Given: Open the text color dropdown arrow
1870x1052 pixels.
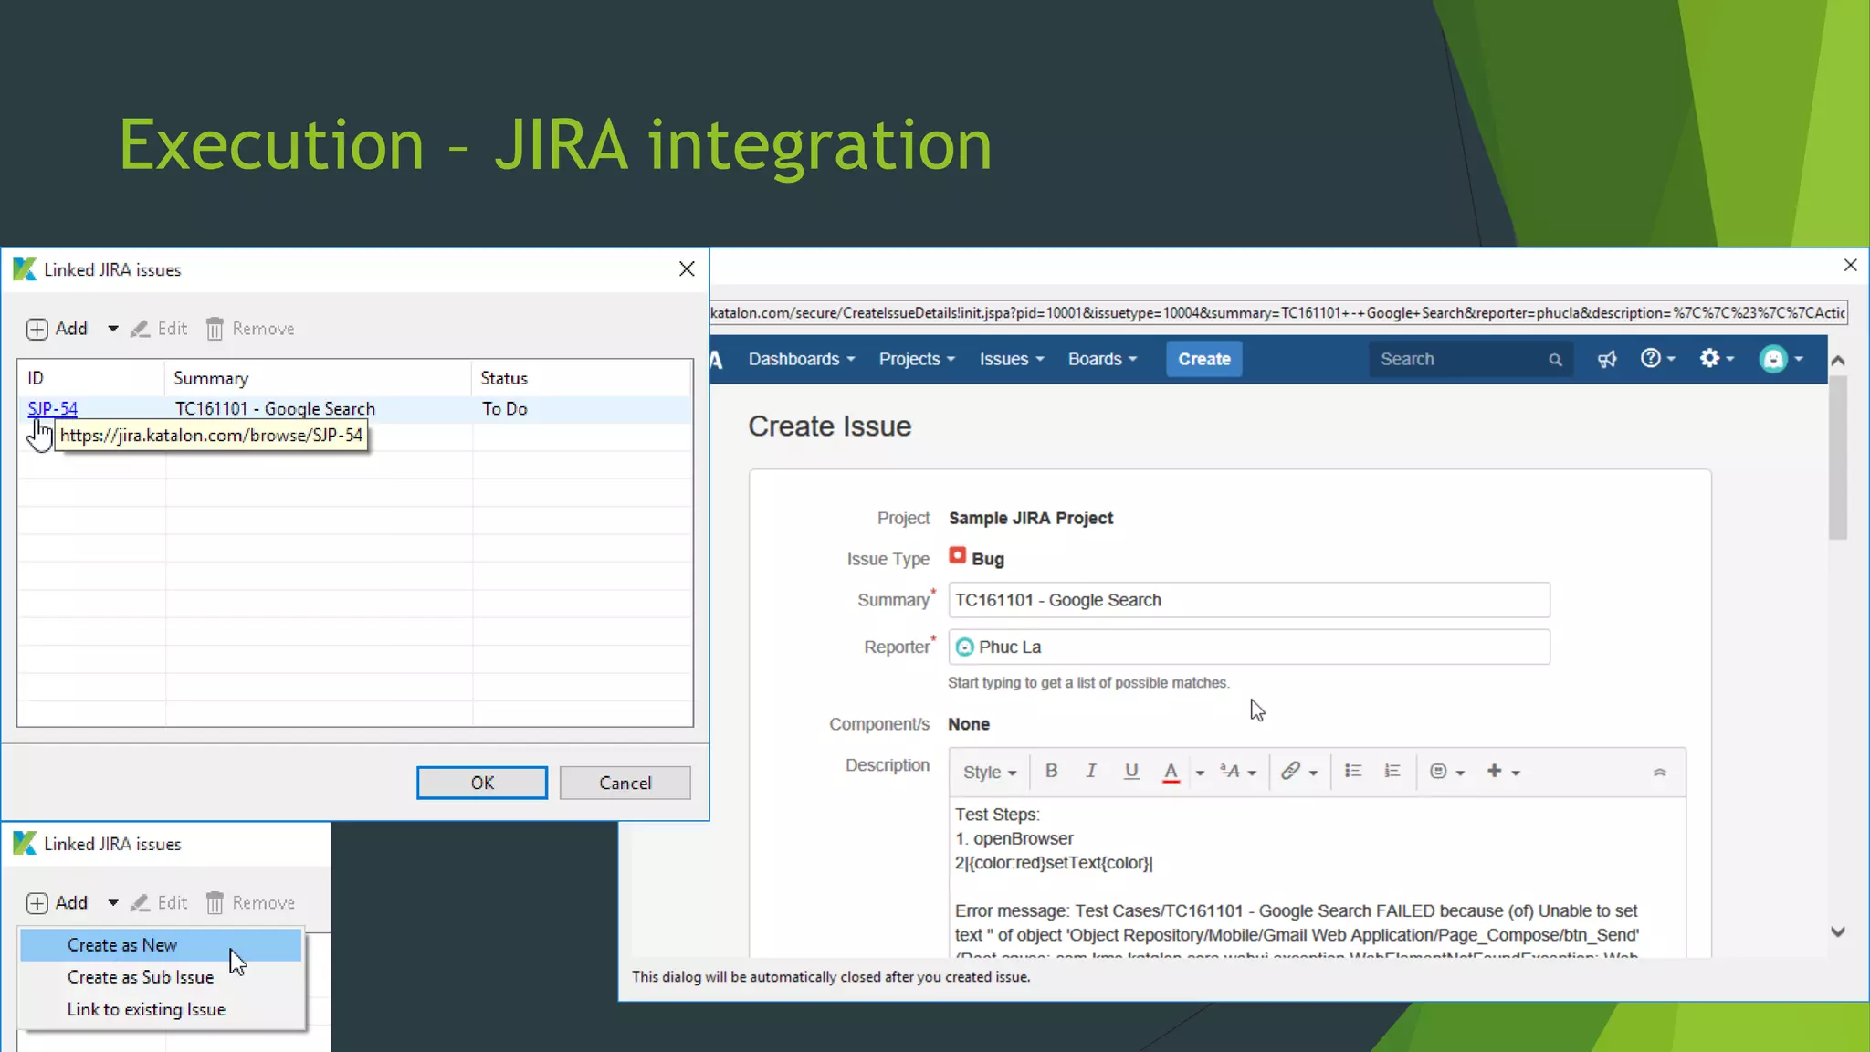Looking at the screenshot, I should (x=1200, y=773).
